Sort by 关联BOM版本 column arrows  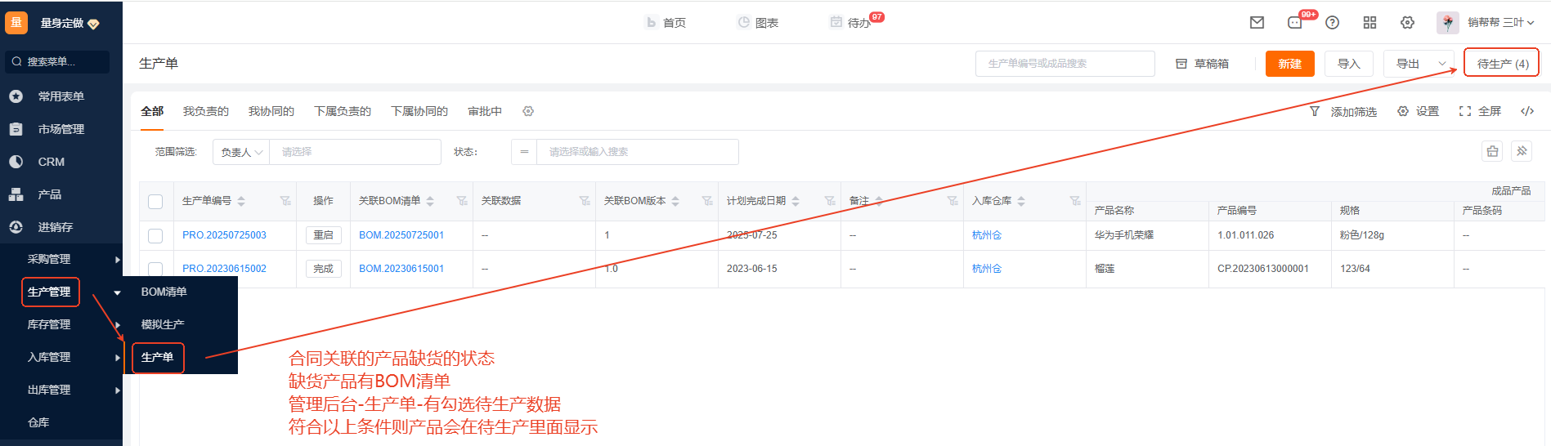pos(675,201)
